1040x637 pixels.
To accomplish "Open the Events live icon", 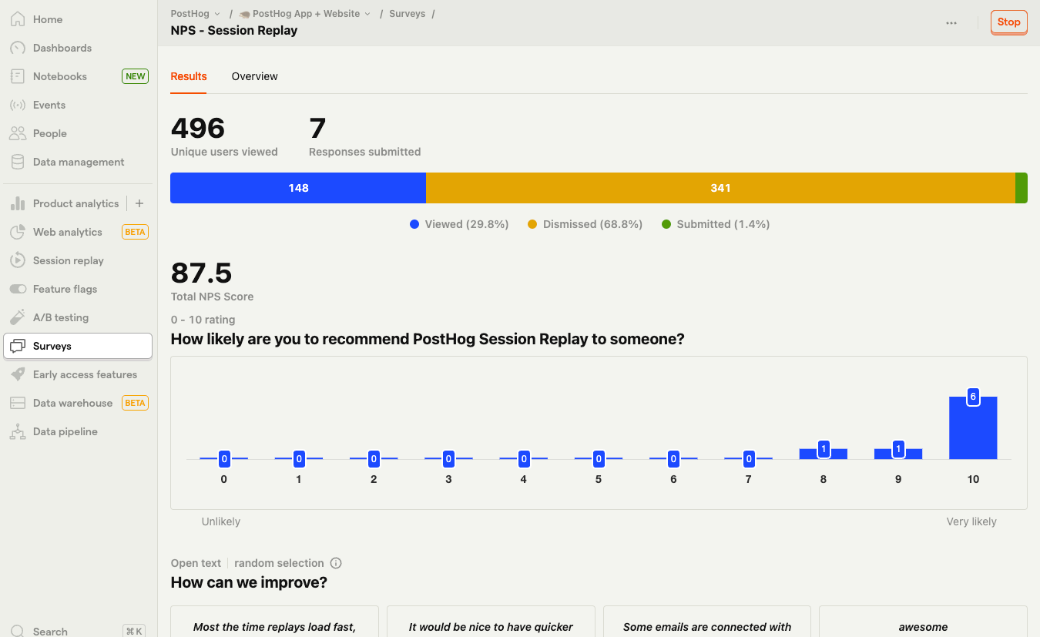I will click(18, 105).
